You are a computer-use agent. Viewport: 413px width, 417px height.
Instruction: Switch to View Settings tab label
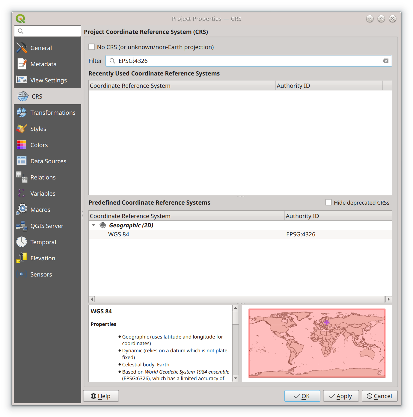pos(49,80)
